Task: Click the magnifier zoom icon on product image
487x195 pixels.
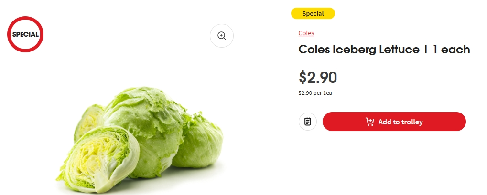Action: (x=221, y=36)
